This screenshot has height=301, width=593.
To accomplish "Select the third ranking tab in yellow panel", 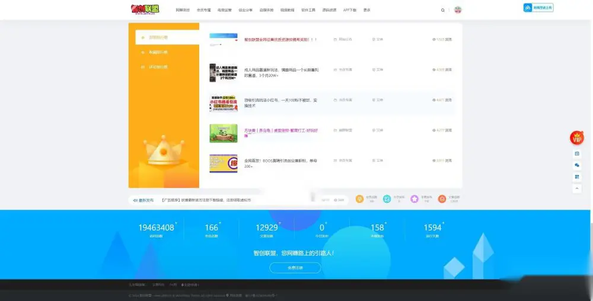I will 167,67.
